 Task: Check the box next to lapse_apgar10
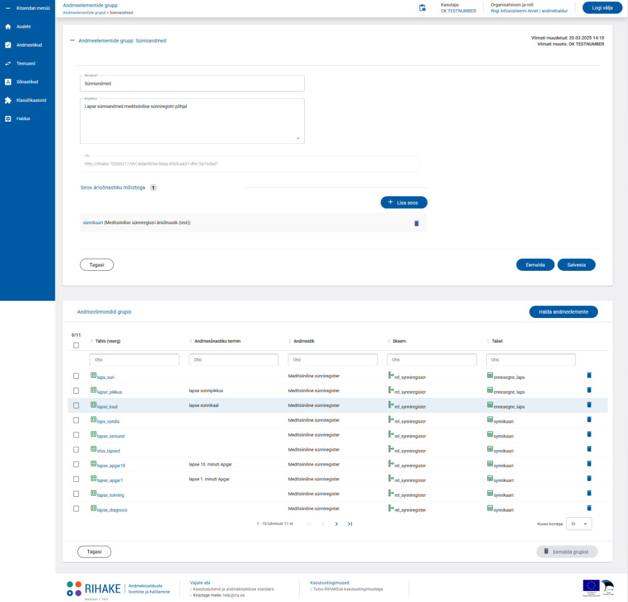coord(76,464)
